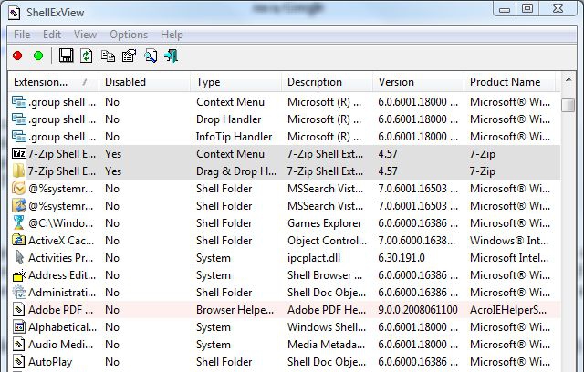Open Properties using the toolbar icon
Screen dimensions: 584x372
click(x=129, y=57)
